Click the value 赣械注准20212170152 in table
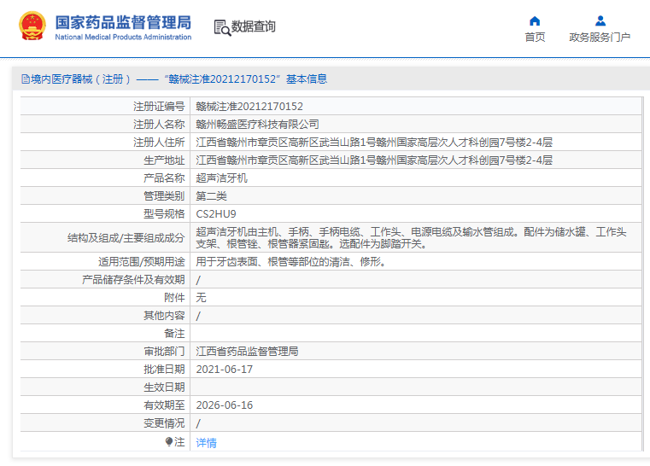The width and height of the screenshot is (650, 466). [249, 107]
